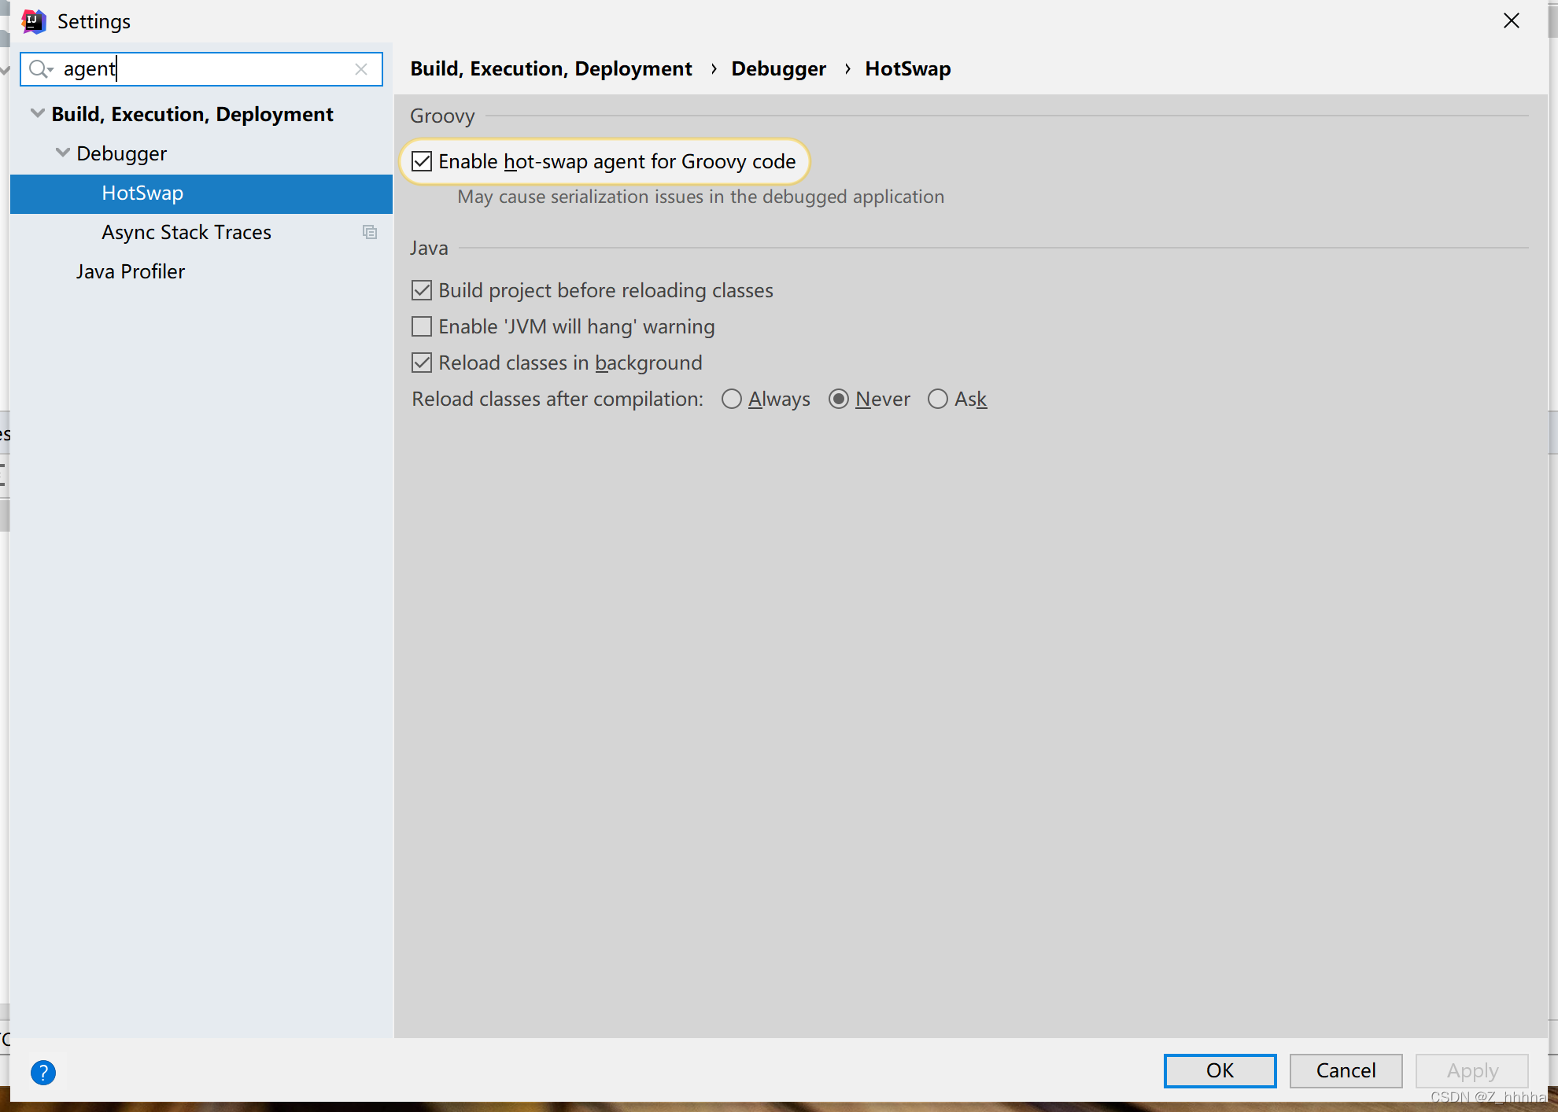The height and width of the screenshot is (1112, 1558).
Task: Click HotSwap in the breadcrumb
Action: [908, 68]
